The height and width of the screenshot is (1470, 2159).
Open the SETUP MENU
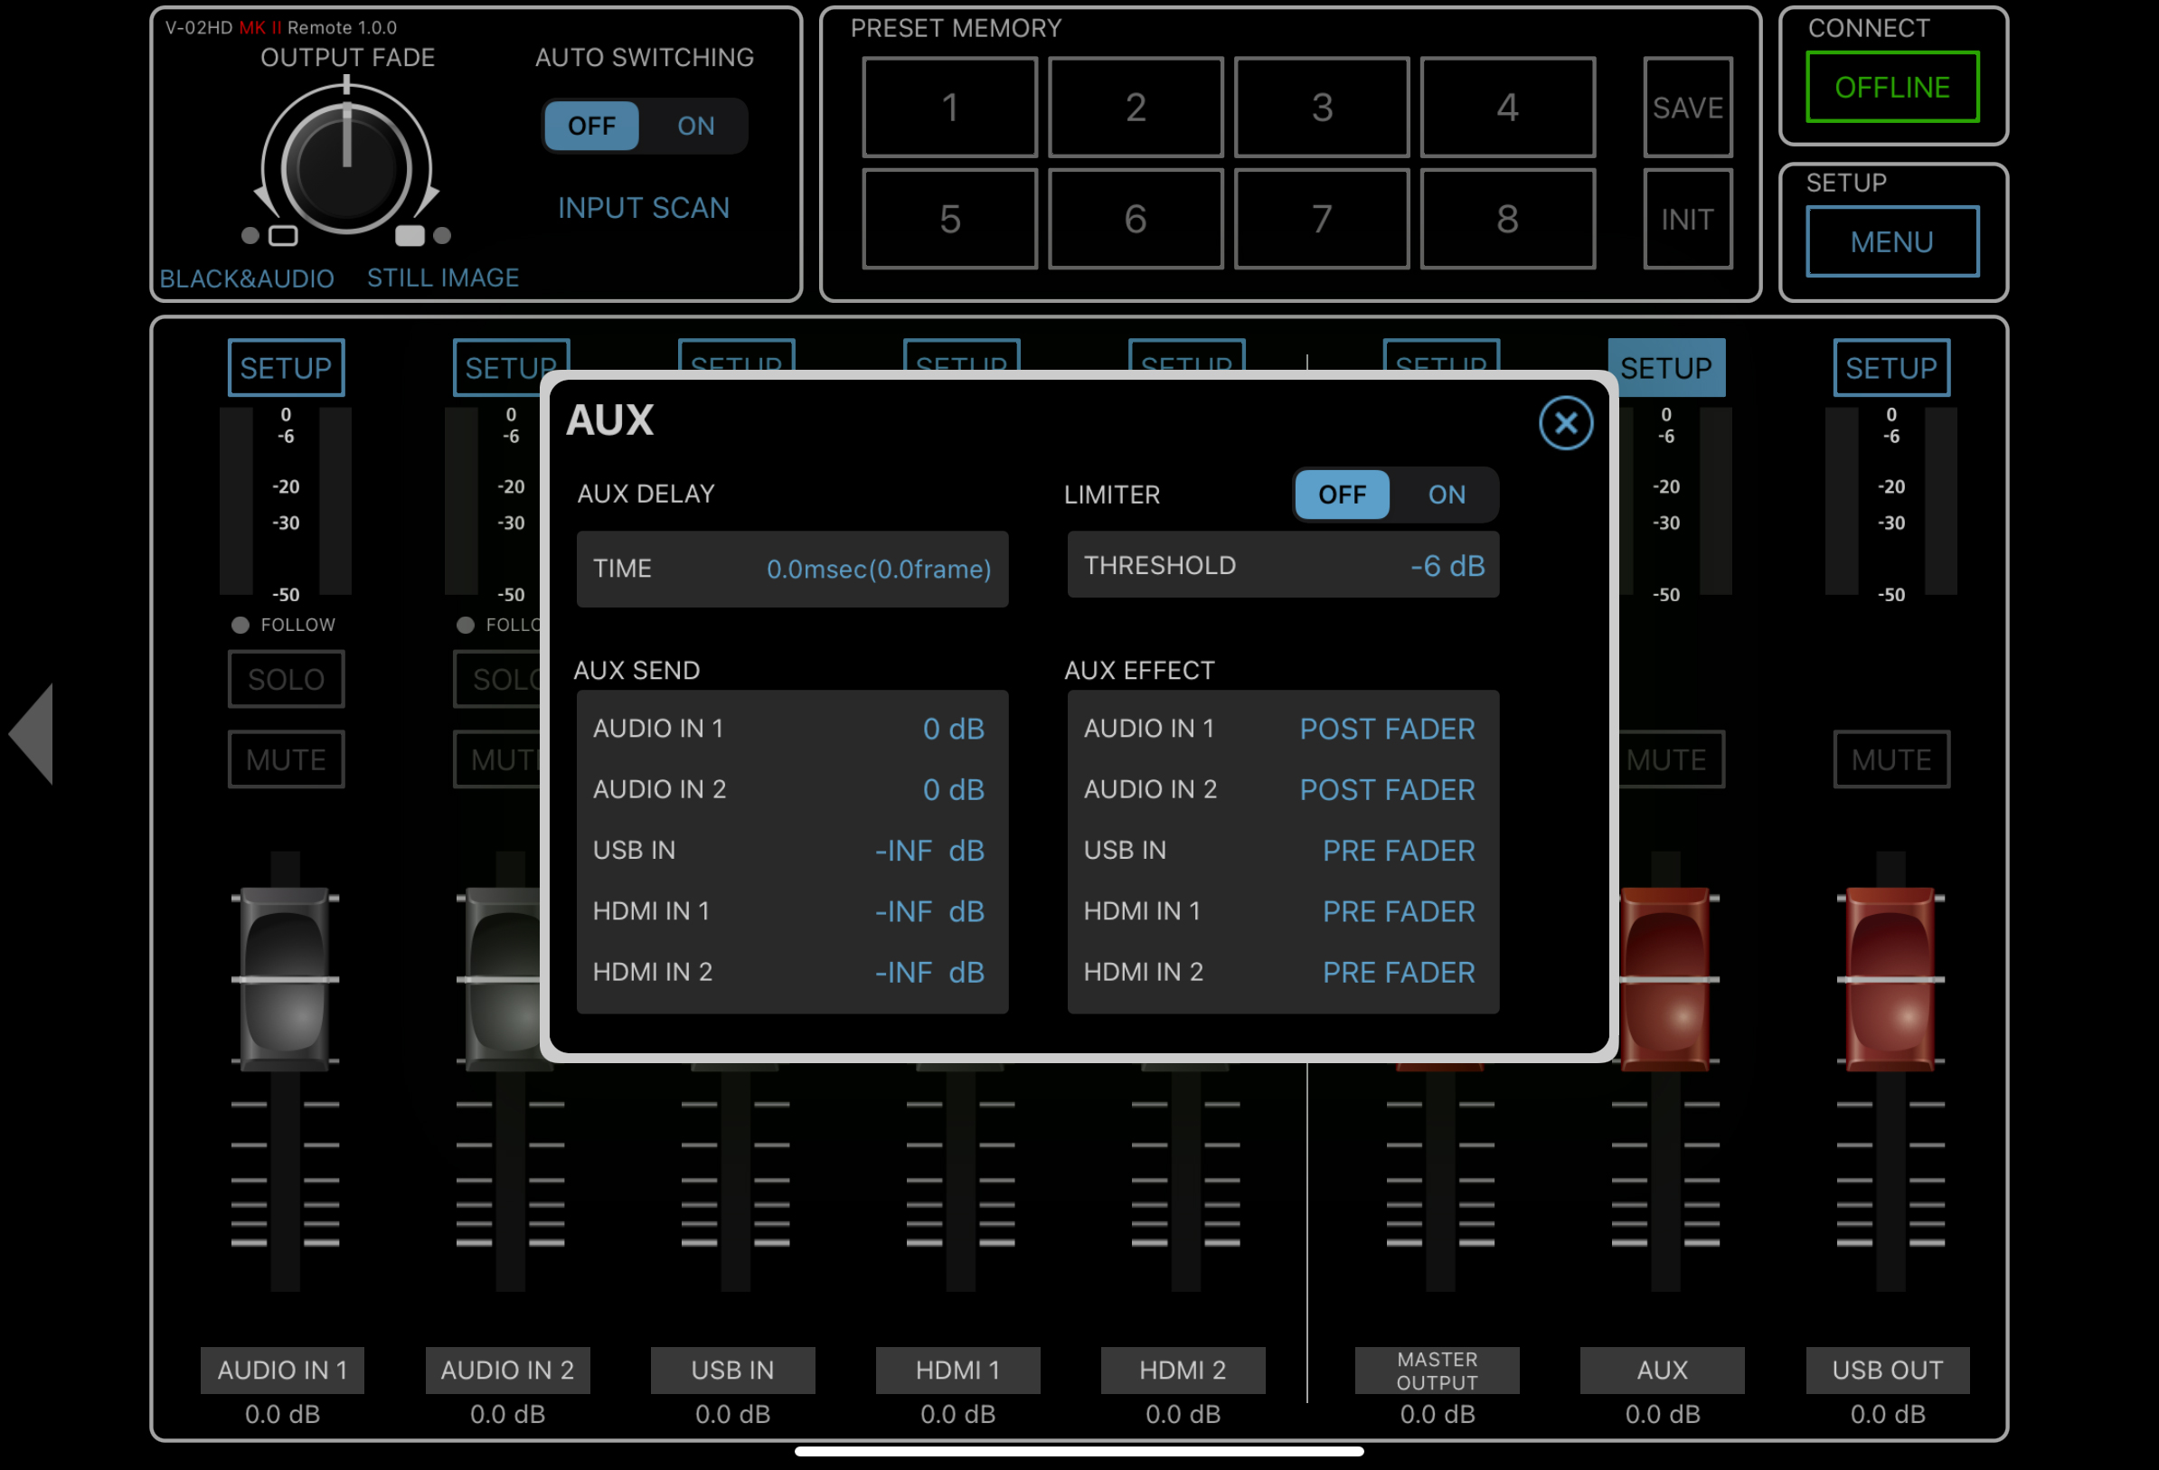point(1891,241)
